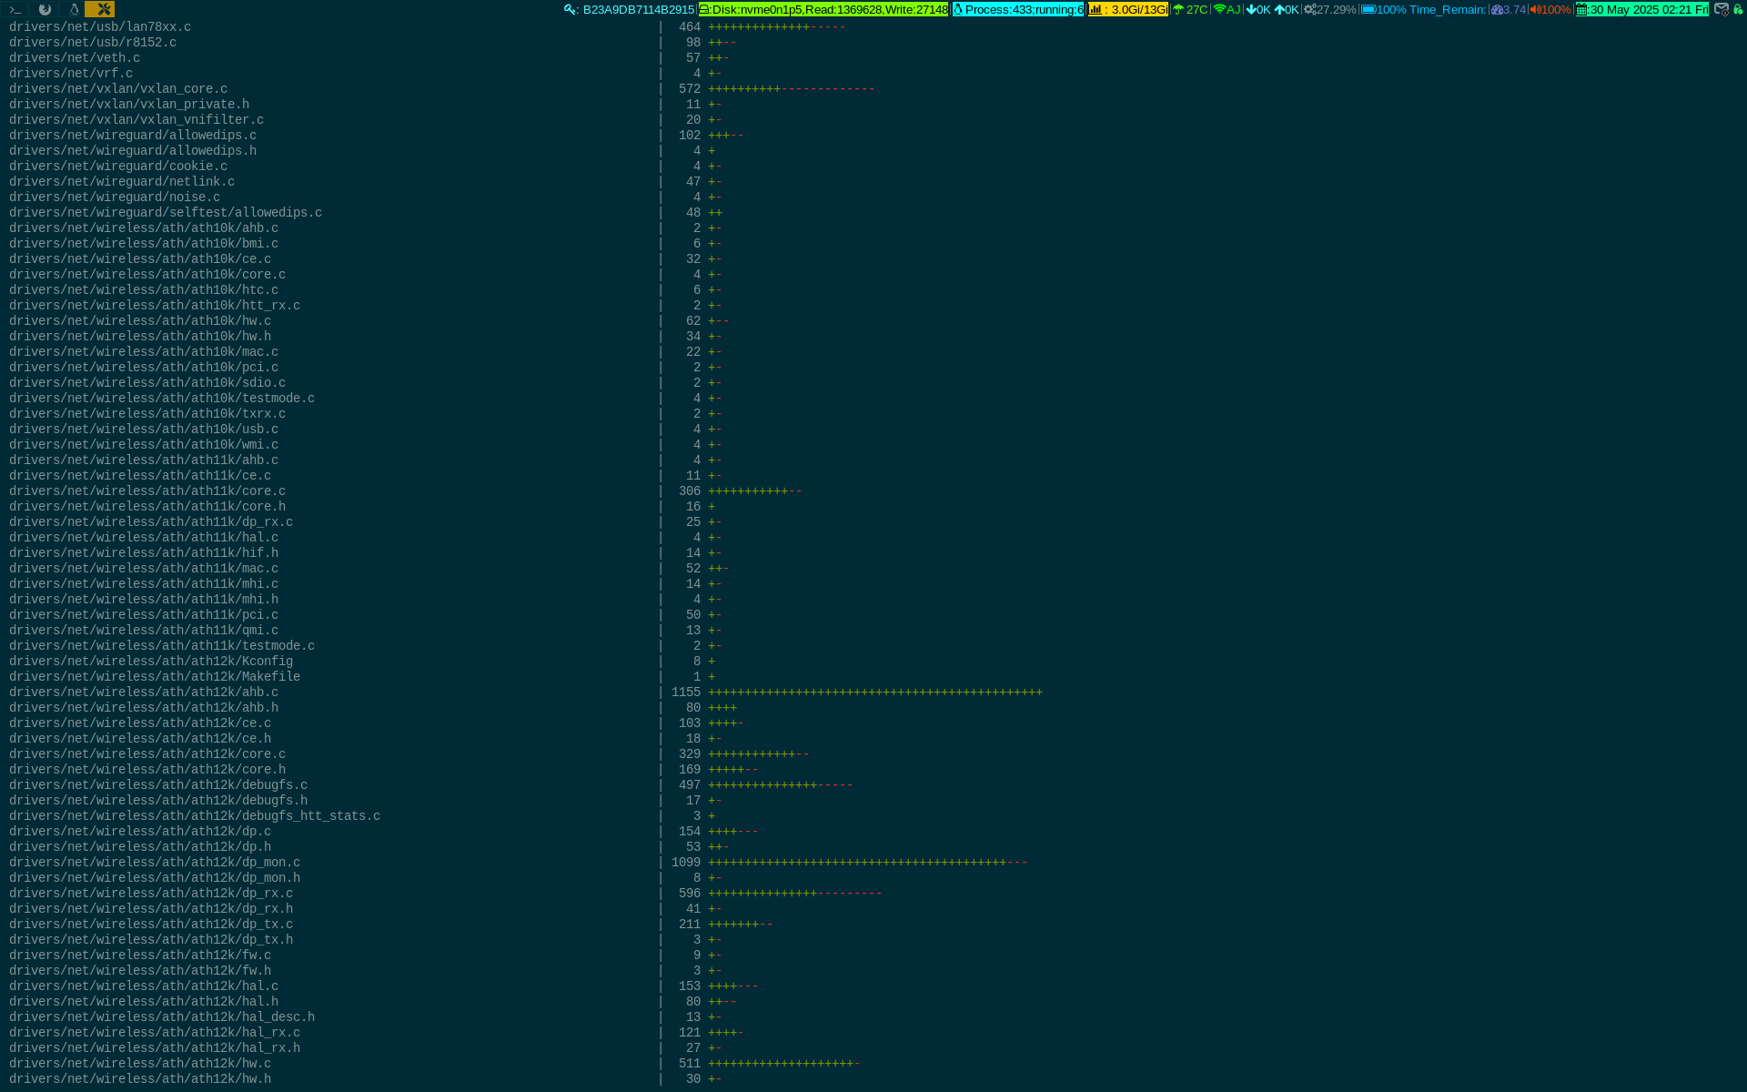Image resolution: width=1747 pixels, height=1092 pixels.
Task: Click the download speed arrow indicator
Action: click(1257, 9)
